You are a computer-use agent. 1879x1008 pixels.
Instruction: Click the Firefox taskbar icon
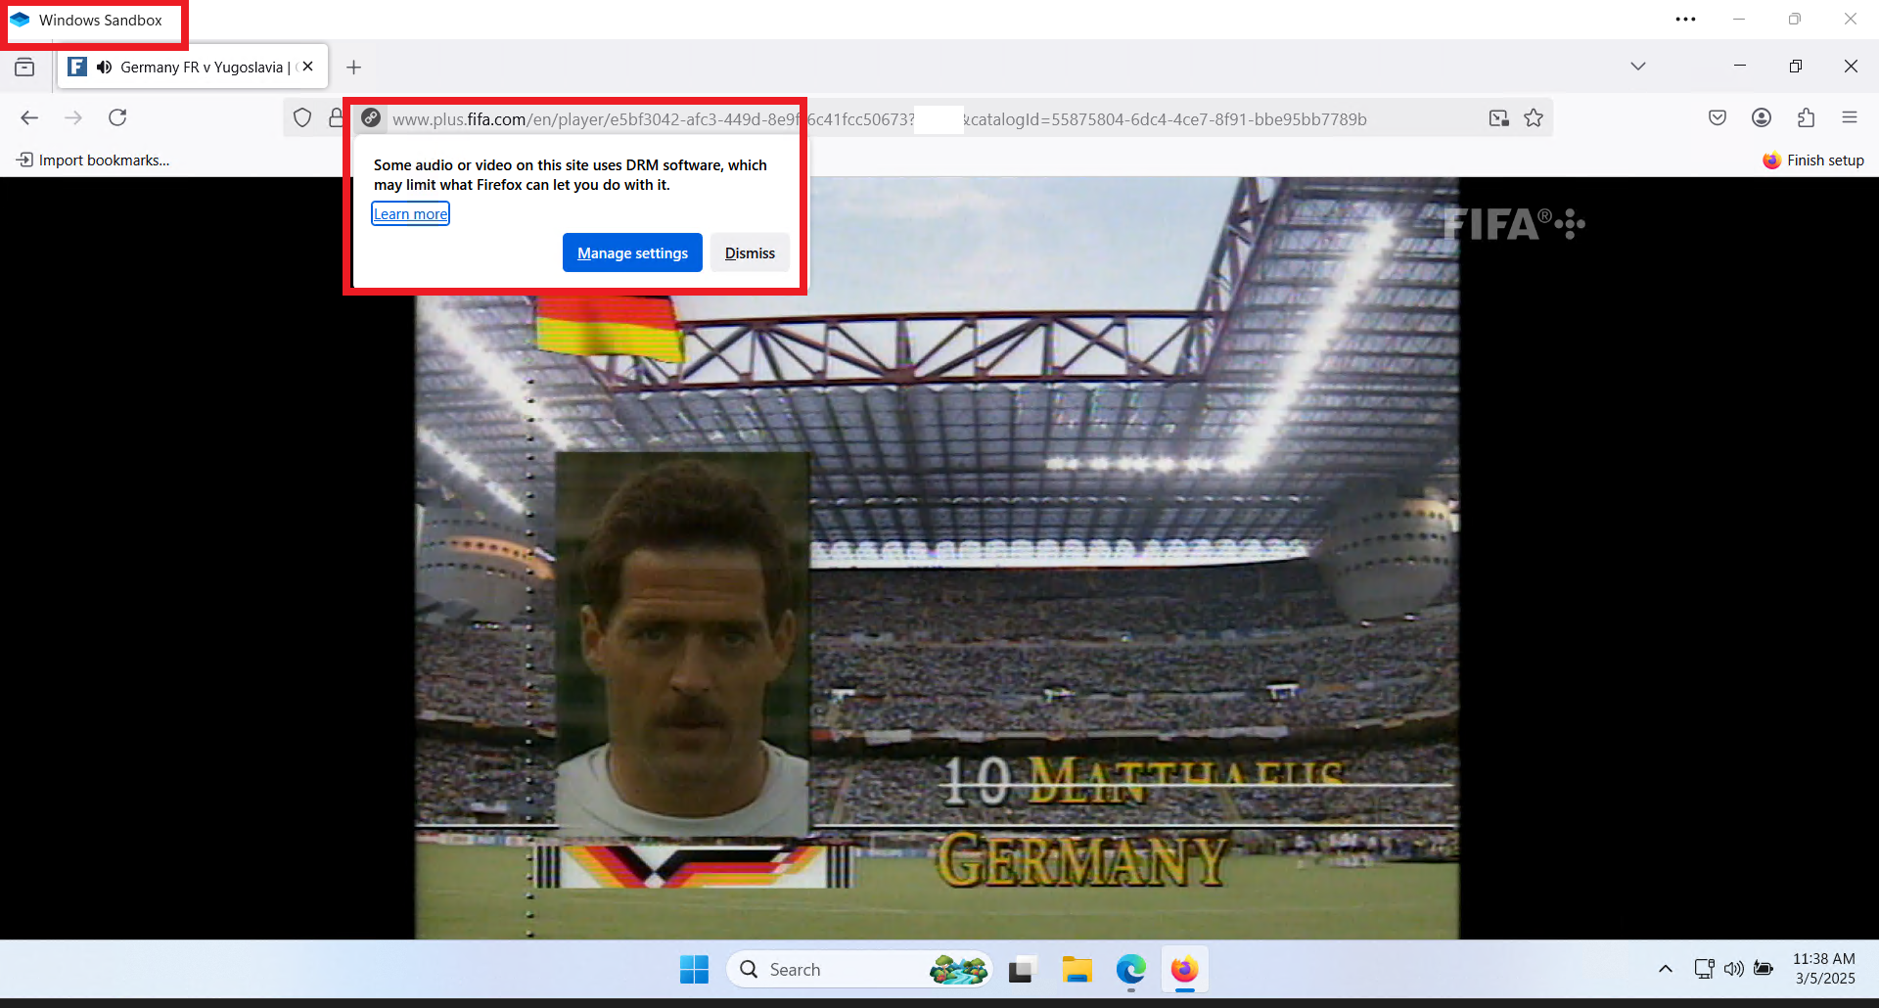click(1184, 969)
